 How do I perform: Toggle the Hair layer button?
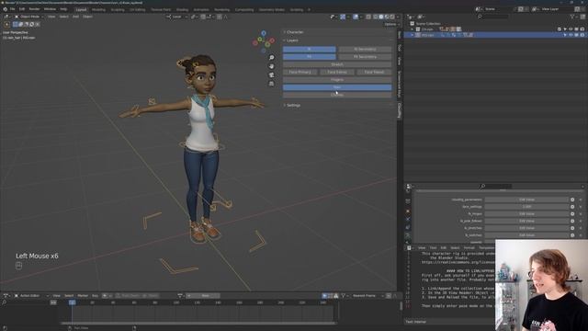[337, 87]
